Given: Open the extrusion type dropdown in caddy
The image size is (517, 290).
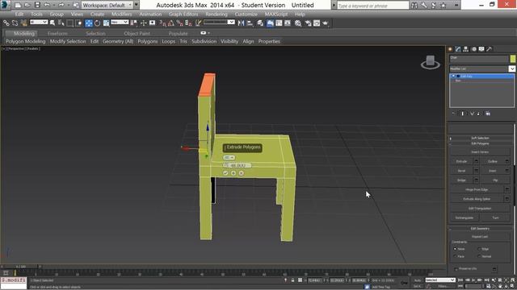Looking at the screenshot, I should (x=229, y=158).
